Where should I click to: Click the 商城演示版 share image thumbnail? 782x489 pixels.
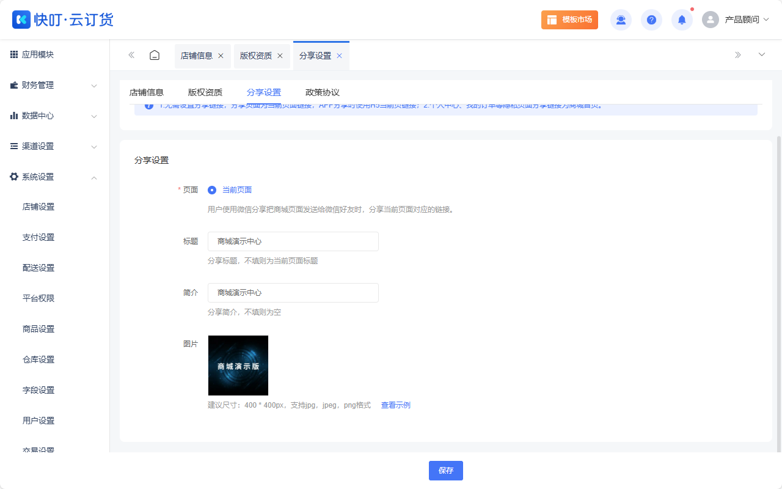tap(238, 366)
